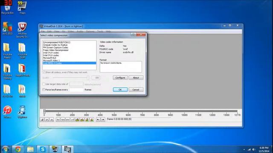This screenshot has width=273, height=153.
Task: Set selection end with Mark-out icon
Action: point(103,120)
